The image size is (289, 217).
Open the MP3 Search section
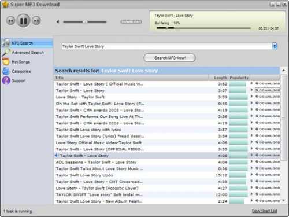[x=27, y=43]
